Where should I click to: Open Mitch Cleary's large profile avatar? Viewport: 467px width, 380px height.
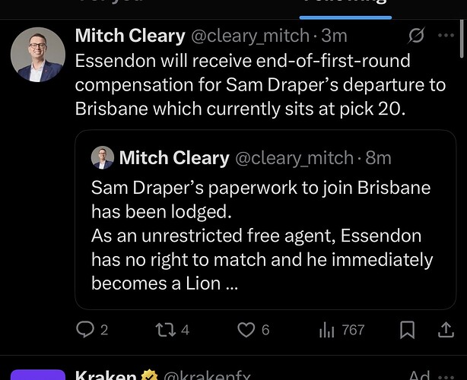point(38,55)
